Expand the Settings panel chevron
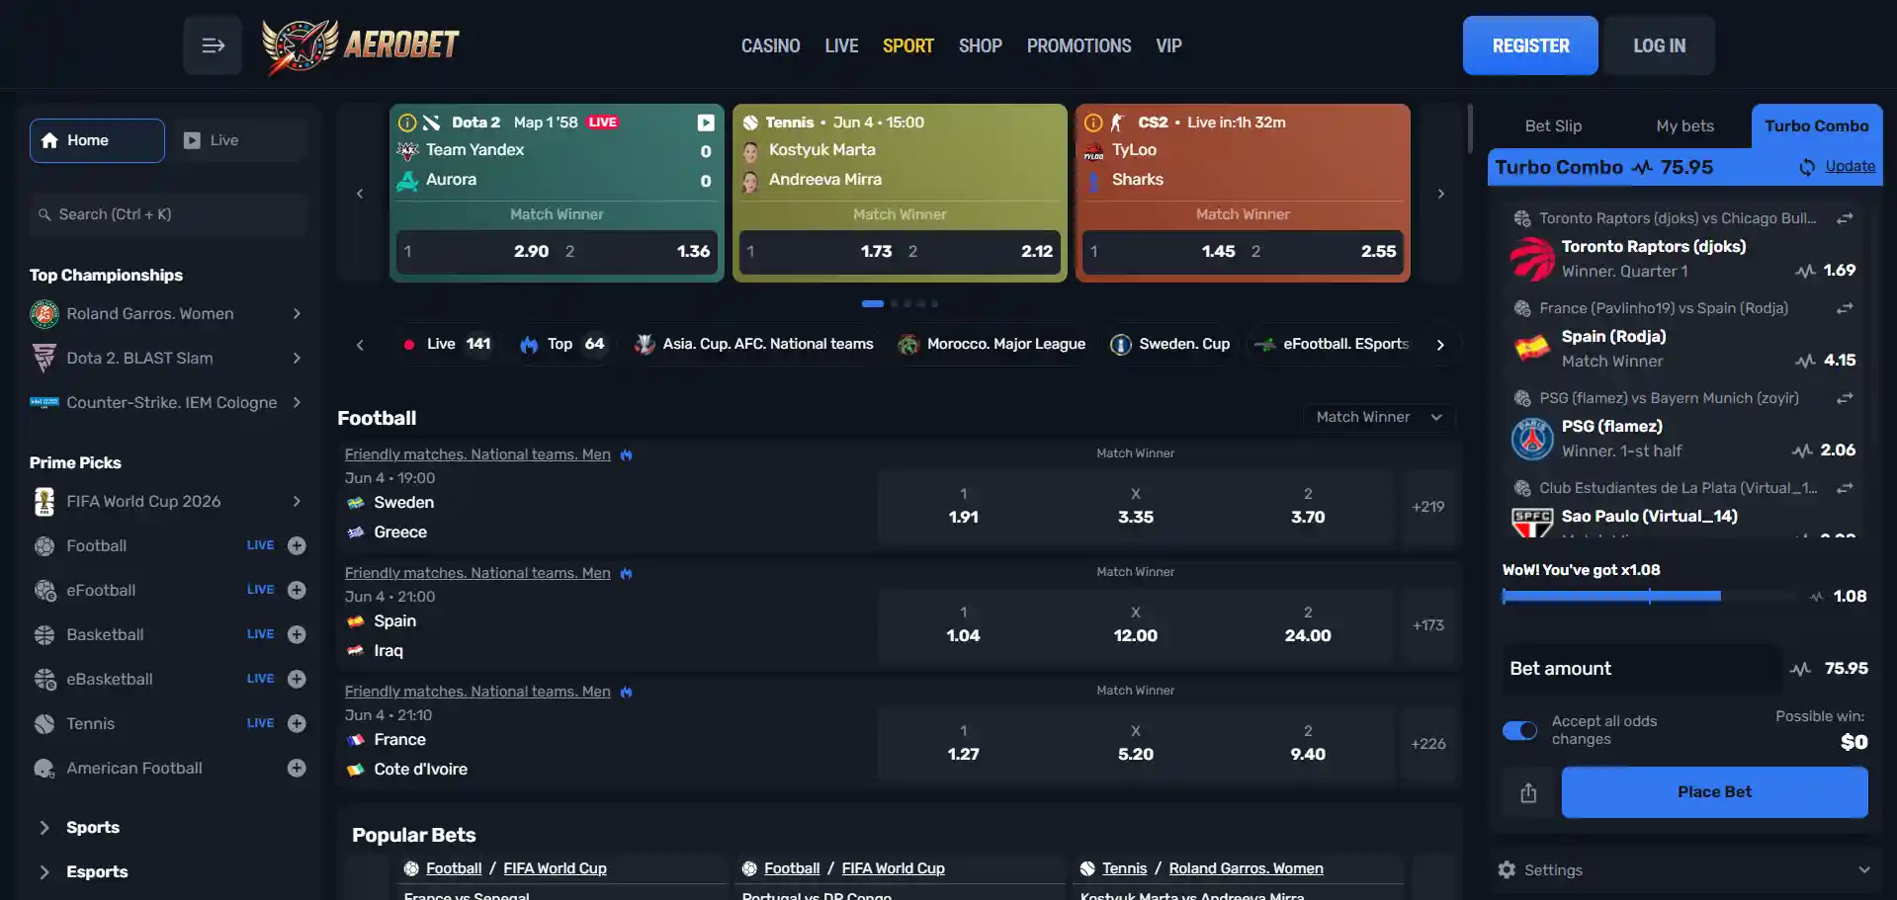 [x=1864, y=869]
